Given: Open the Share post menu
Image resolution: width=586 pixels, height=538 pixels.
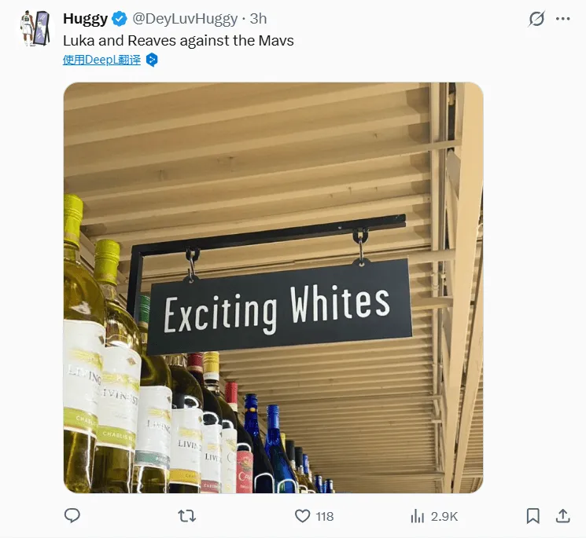Looking at the screenshot, I should 562,516.
